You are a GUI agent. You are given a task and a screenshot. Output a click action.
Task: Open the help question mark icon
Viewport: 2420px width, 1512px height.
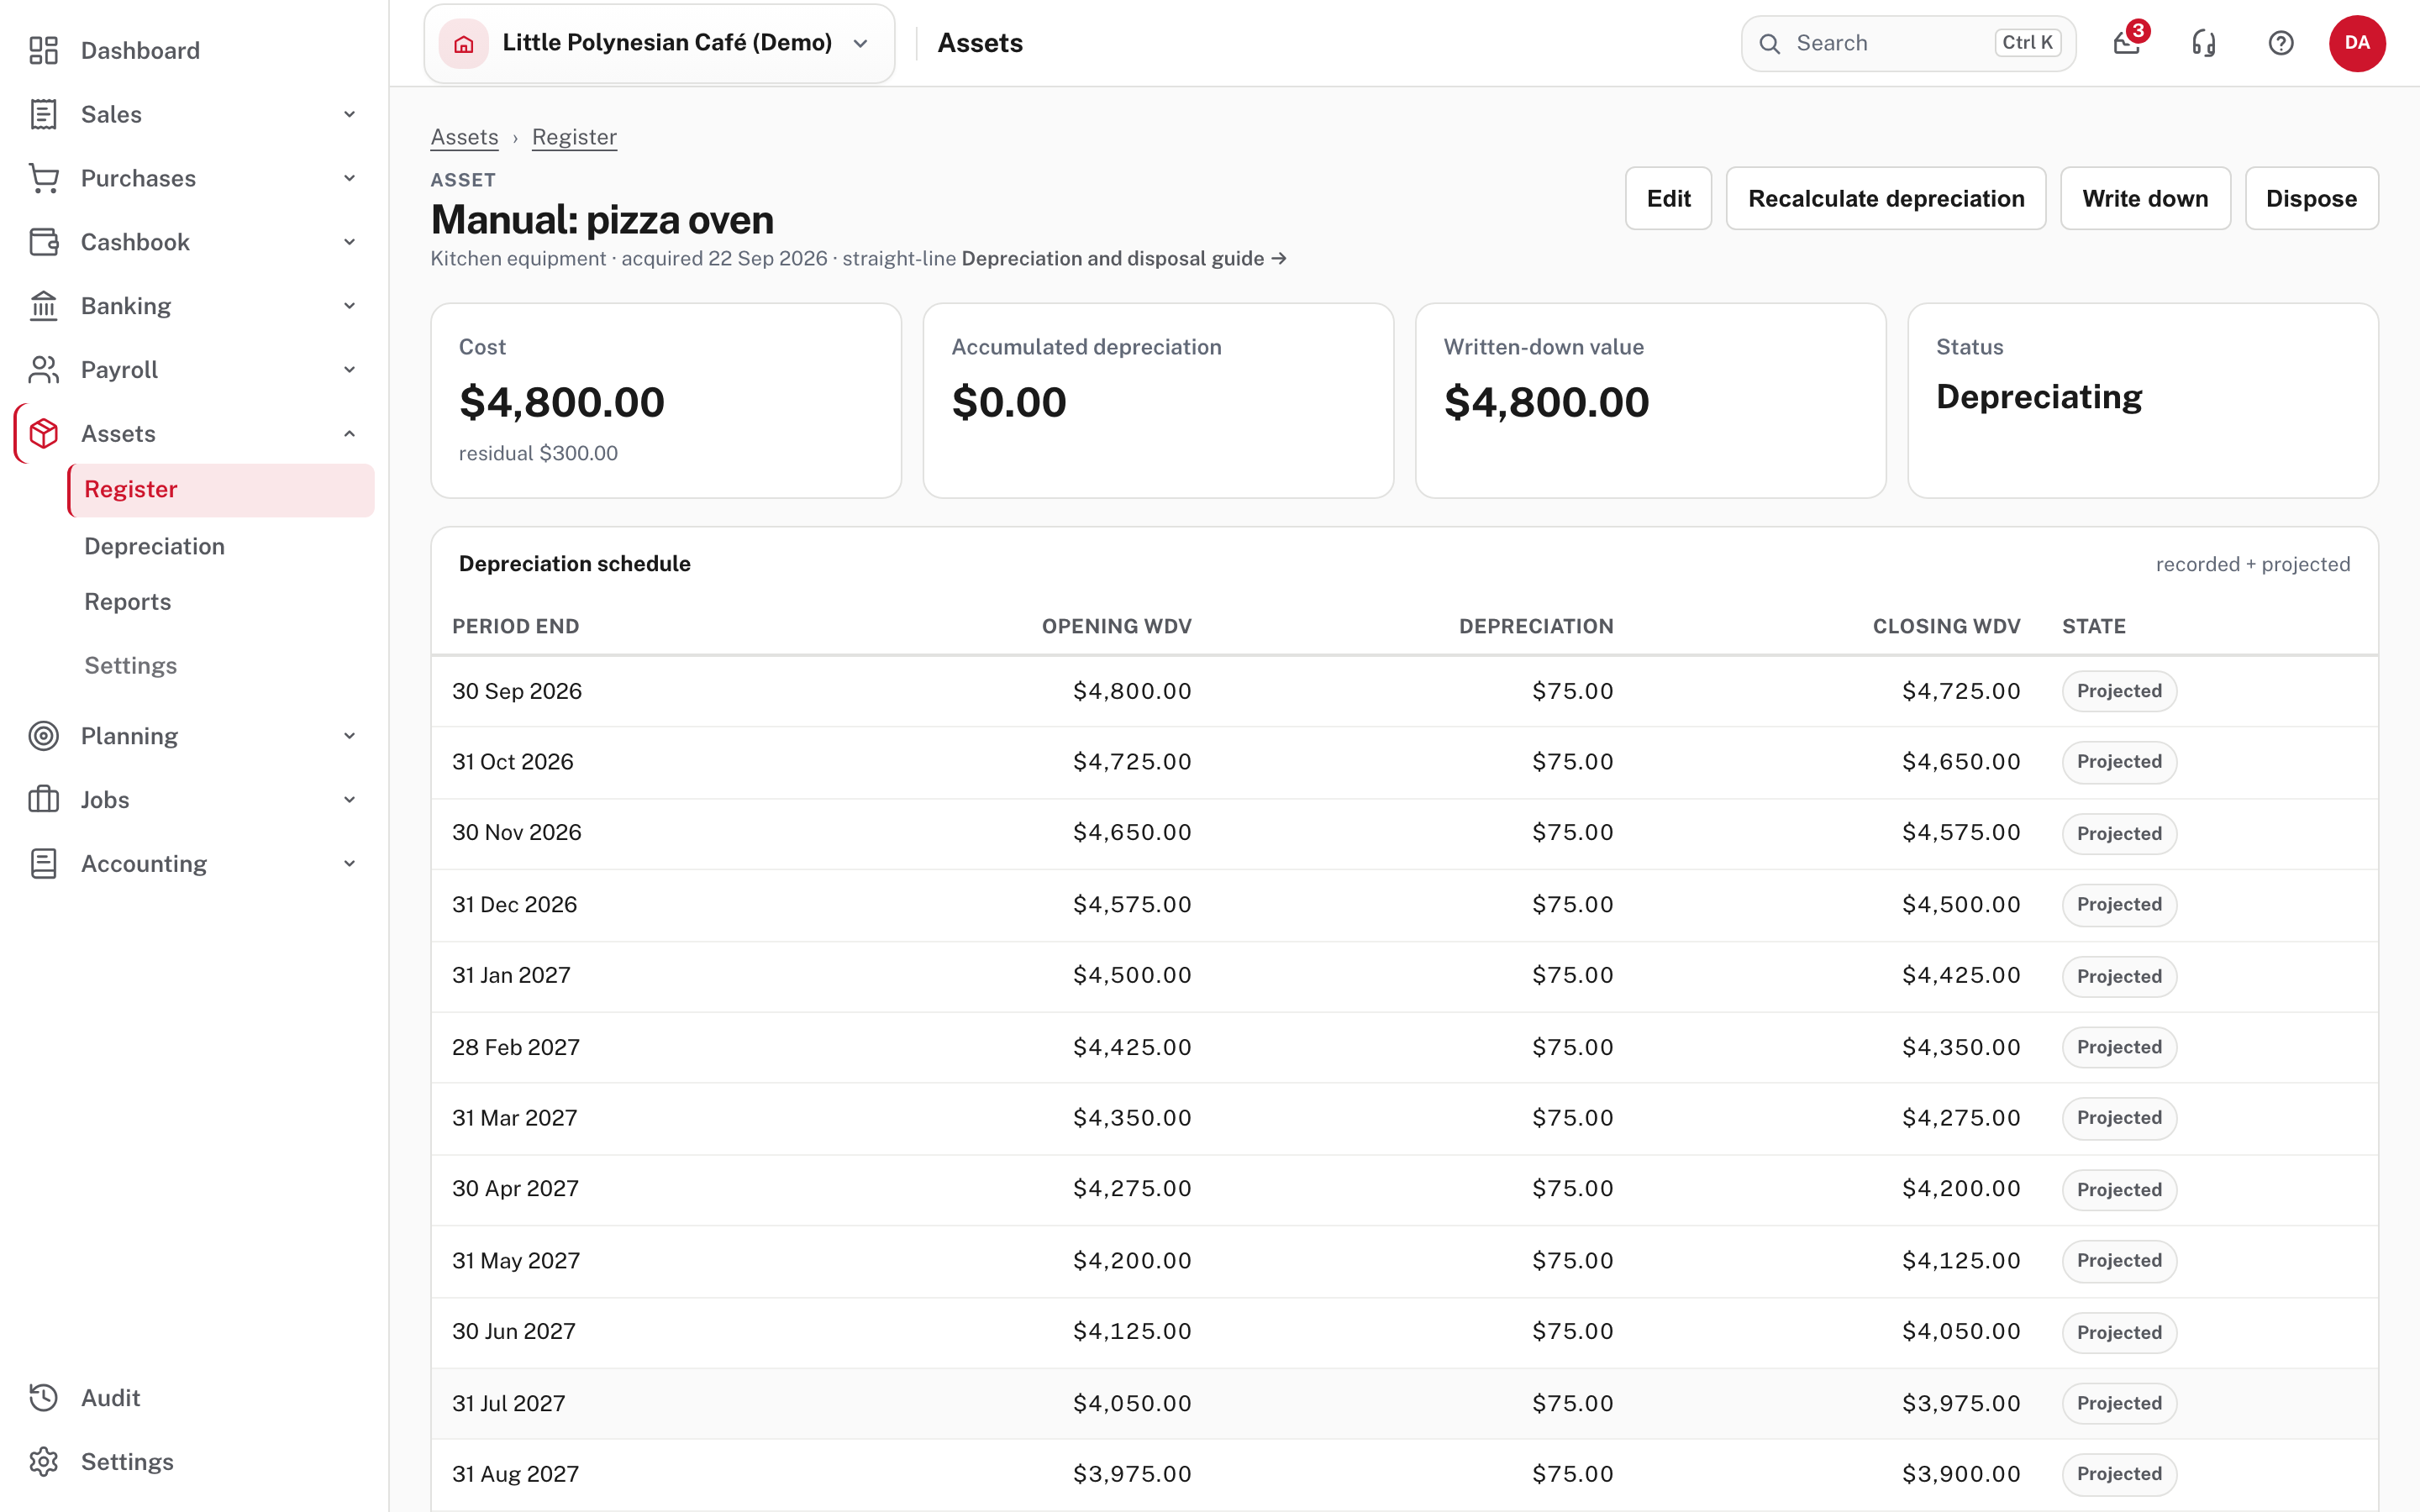(2281, 43)
